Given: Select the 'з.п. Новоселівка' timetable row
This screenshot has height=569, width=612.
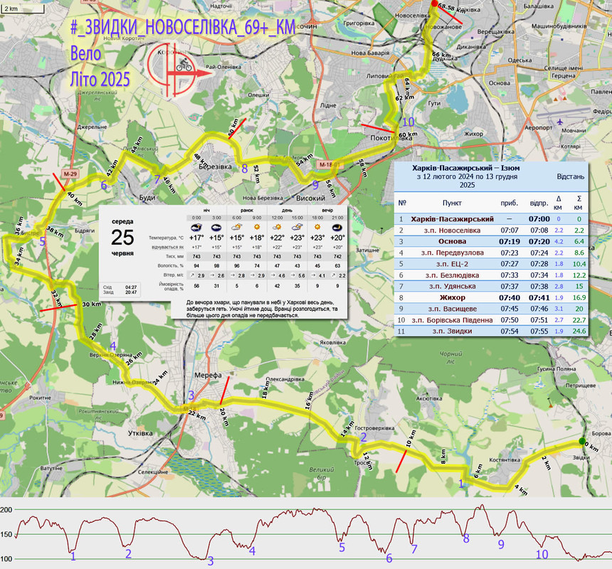Looking at the screenshot, I should (x=491, y=230).
